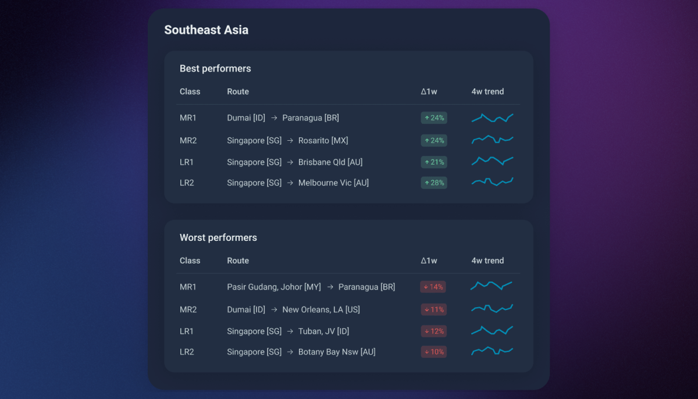Click the red 12% change badge
This screenshot has height=399, width=698.
[x=434, y=332]
